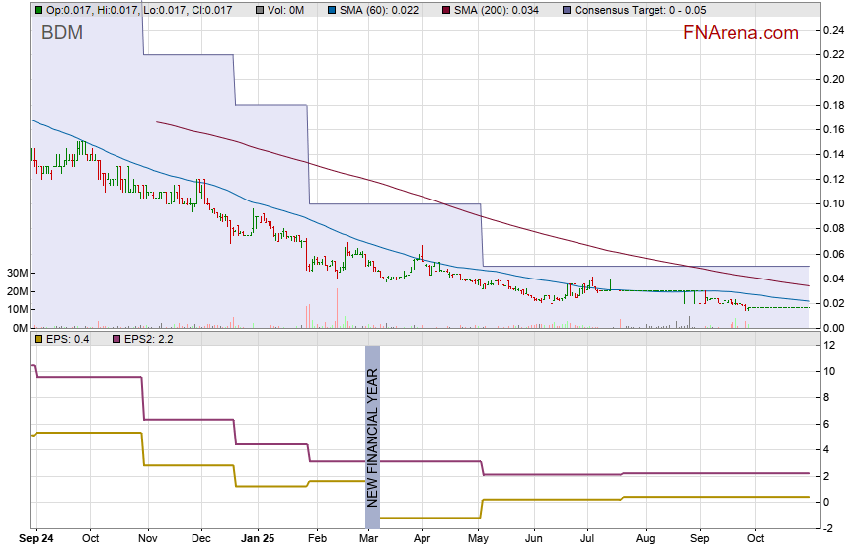Click the green price legend swatch
The height and width of the screenshot is (559, 848).
[39, 10]
